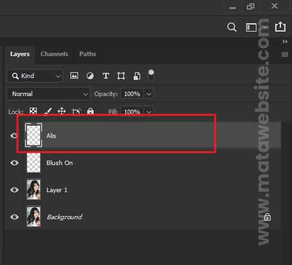Viewport: 292px width, 265px height.
Task: Lock transparent pixels icon
Action: (x=33, y=111)
